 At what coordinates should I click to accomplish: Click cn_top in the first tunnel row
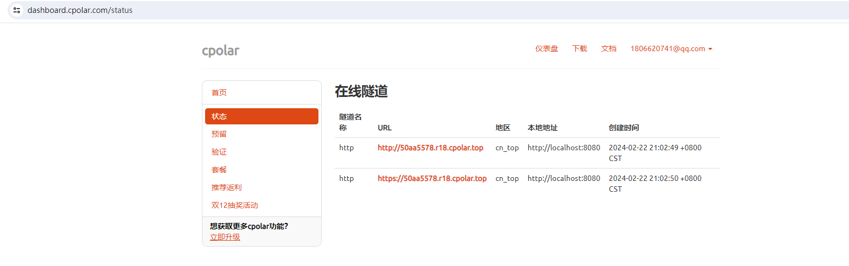(x=507, y=148)
